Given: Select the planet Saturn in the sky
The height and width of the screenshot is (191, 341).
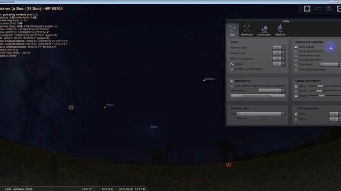Looking at the screenshot, I should point(104,107).
